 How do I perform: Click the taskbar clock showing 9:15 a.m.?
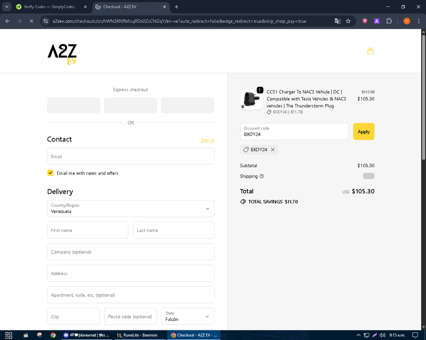click(397, 335)
